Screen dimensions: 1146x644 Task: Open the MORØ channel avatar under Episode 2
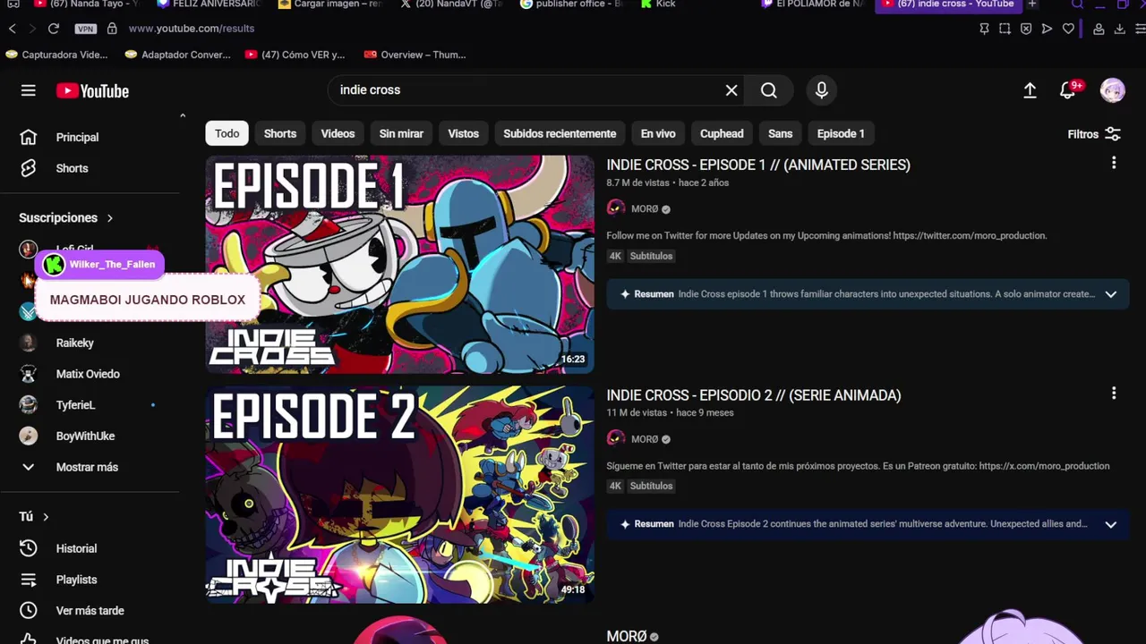[616, 439]
